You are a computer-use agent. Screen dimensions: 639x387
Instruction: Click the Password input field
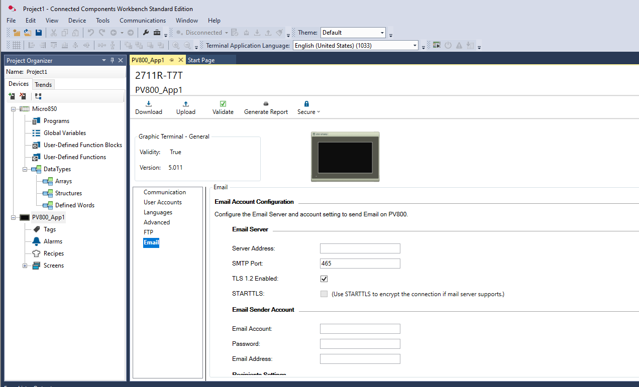point(360,344)
